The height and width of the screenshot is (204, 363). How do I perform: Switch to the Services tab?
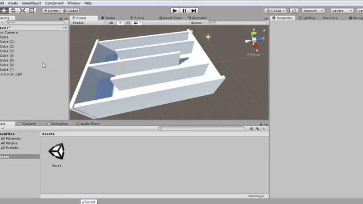tap(330, 18)
